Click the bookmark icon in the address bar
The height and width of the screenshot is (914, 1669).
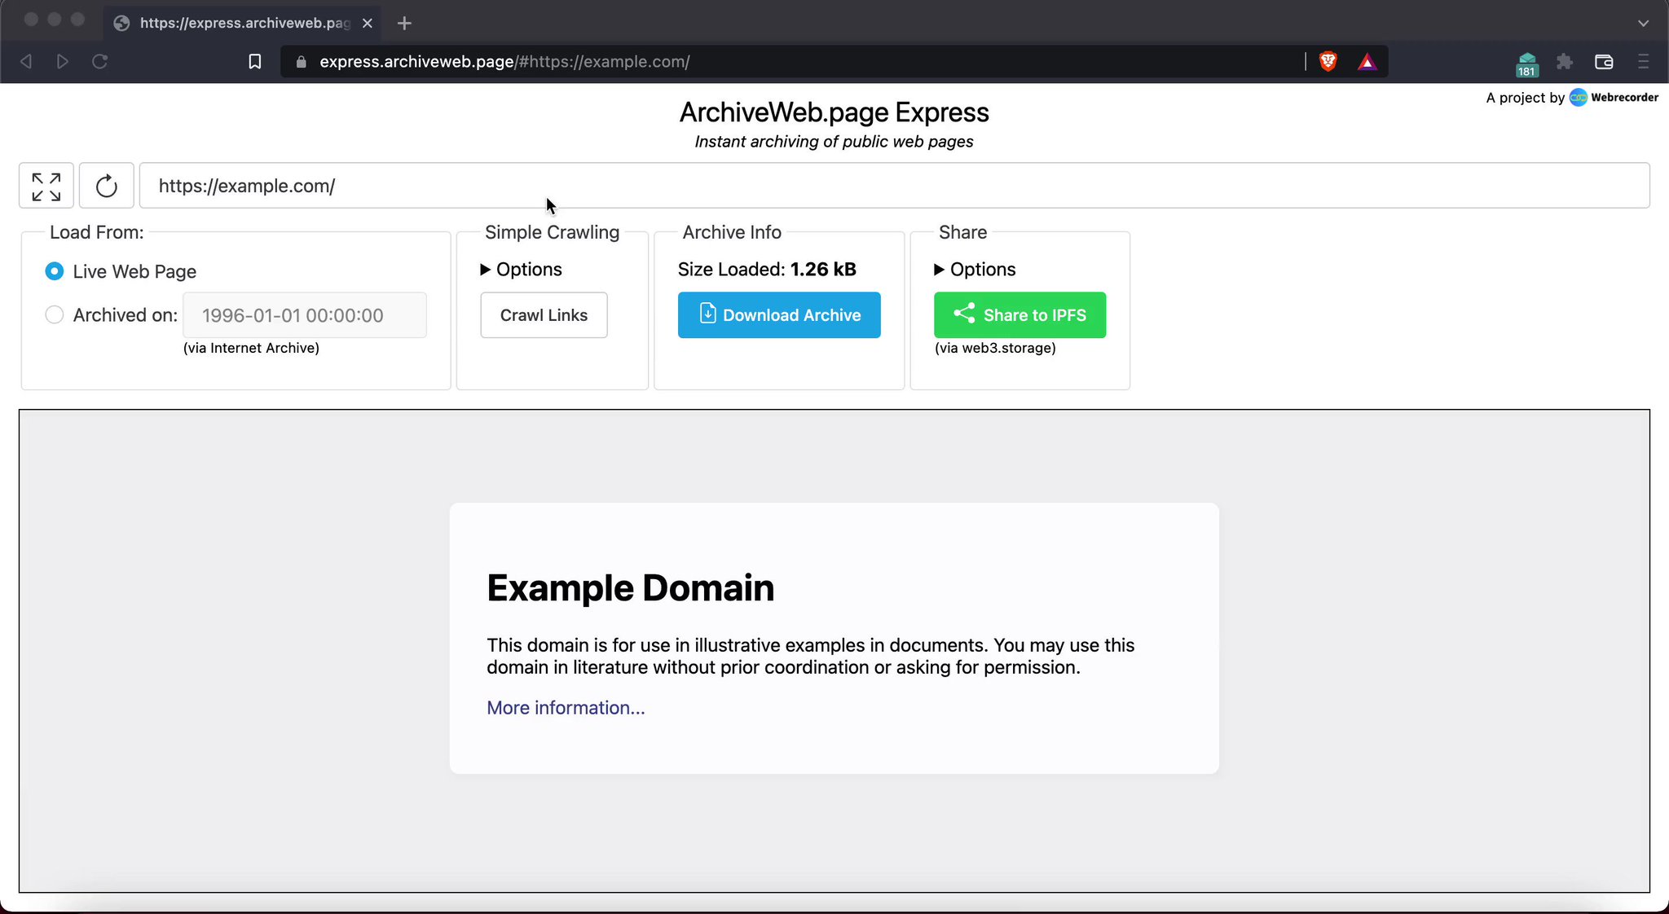pyautogui.click(x=255, y=61)
